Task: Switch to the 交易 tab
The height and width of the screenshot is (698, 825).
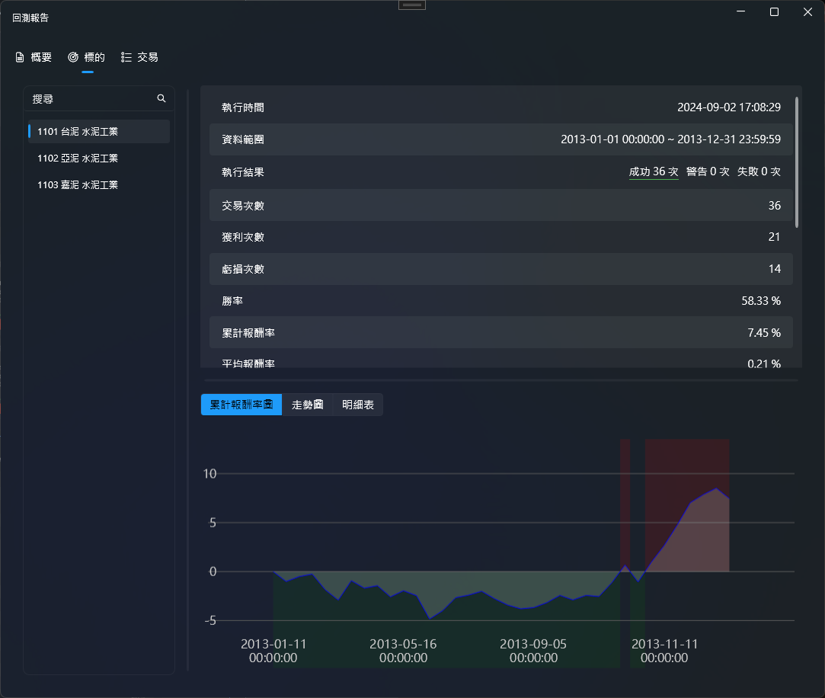Action: tap(148, 57)
